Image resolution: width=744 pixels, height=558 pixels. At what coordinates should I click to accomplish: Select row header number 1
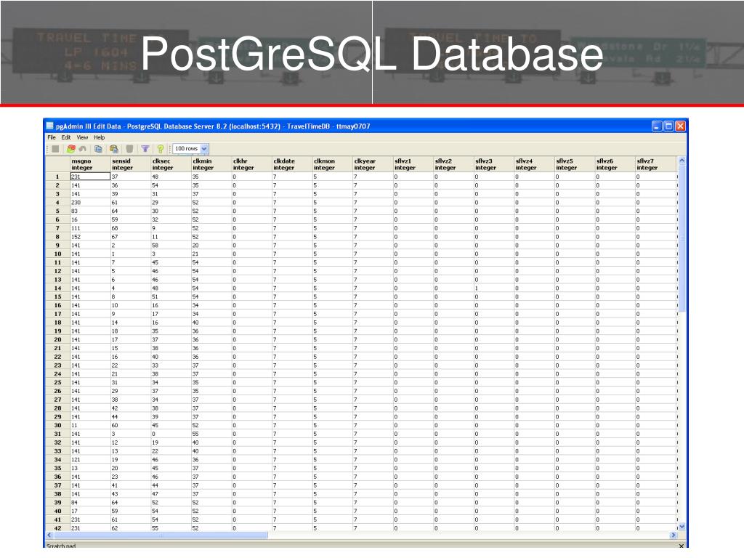[57, 177]
